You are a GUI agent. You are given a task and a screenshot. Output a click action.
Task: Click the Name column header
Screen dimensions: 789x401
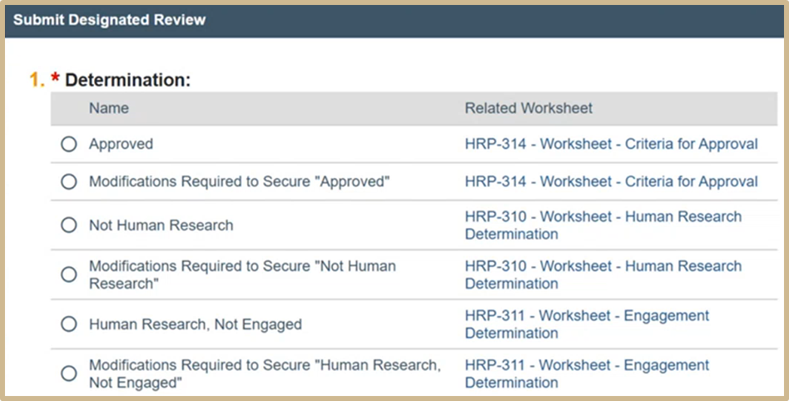(109, 108)
